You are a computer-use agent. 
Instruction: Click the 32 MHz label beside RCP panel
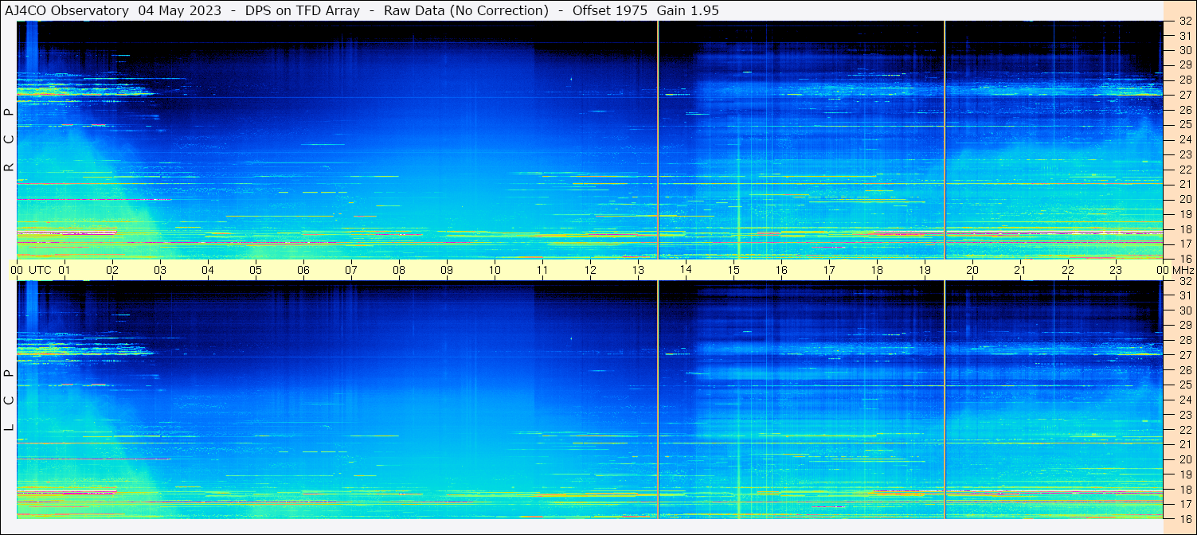1185,21
